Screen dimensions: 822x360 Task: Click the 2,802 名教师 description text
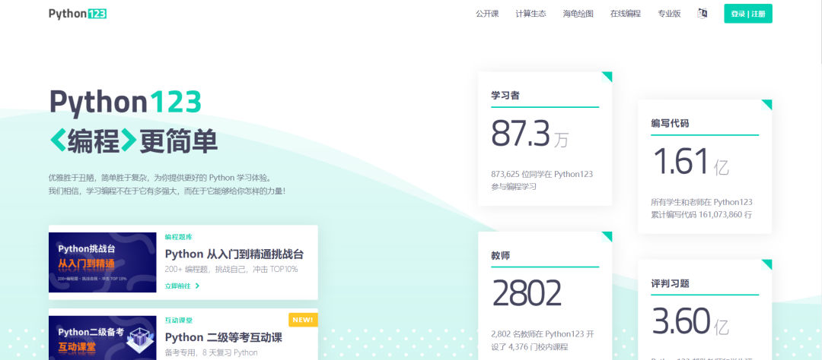543,340
